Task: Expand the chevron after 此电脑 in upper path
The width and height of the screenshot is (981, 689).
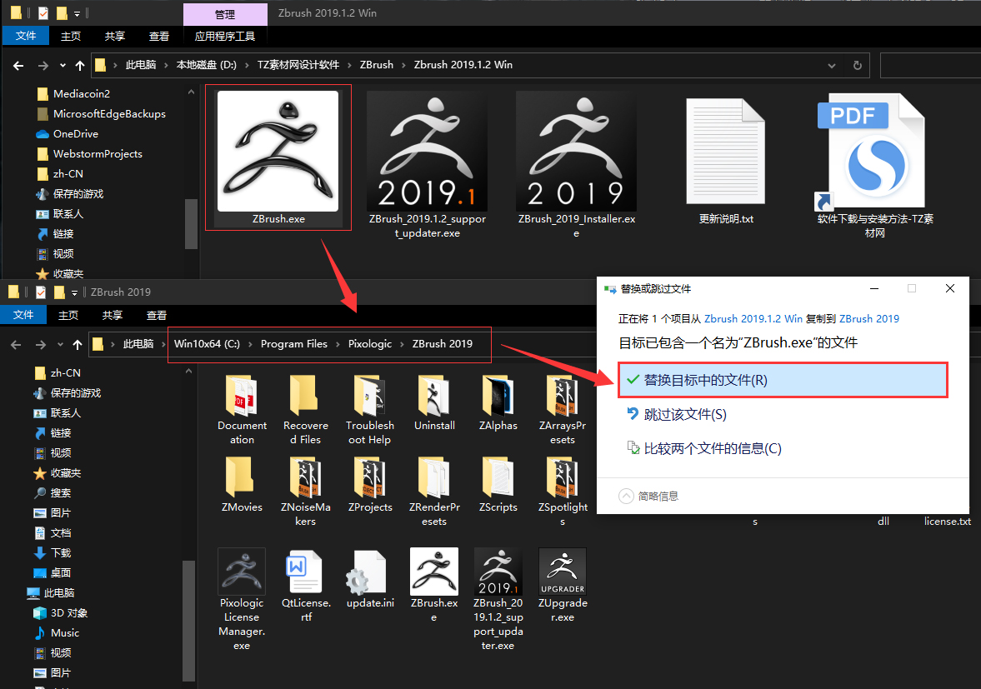Action: click(x=166, y=65)
